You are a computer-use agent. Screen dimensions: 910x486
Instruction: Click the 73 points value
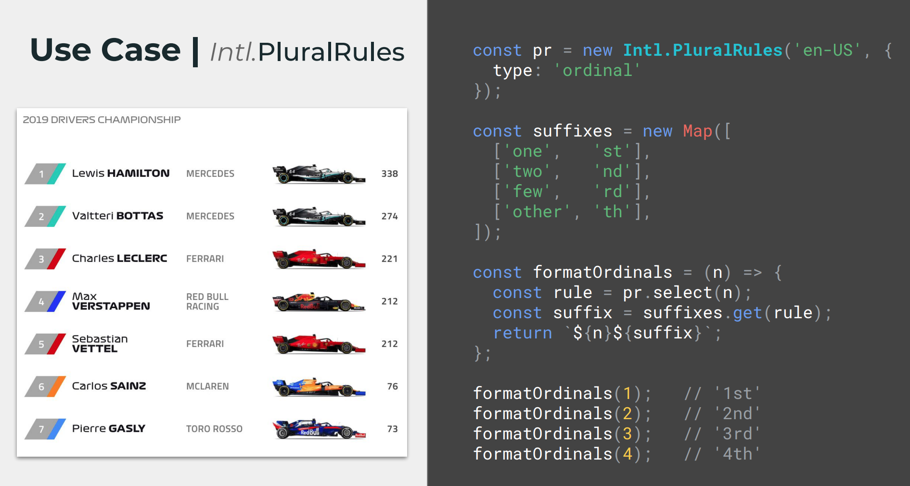tap(393, 429)
